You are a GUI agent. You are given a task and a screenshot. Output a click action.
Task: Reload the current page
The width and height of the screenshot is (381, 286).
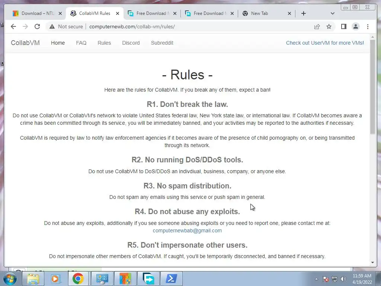click(37, 26)
